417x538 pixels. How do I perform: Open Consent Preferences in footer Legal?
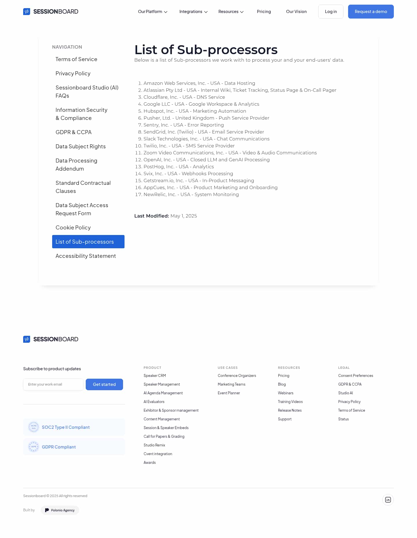click(356, 375)
